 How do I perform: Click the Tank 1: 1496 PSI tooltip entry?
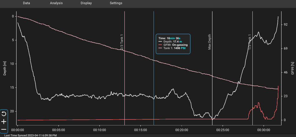coord(172,48)
